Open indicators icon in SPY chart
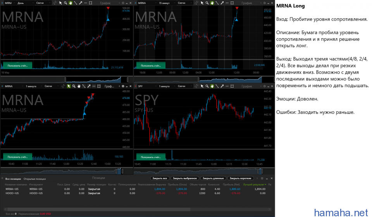Viewport: 372px width, 217px height. [197, 86]
